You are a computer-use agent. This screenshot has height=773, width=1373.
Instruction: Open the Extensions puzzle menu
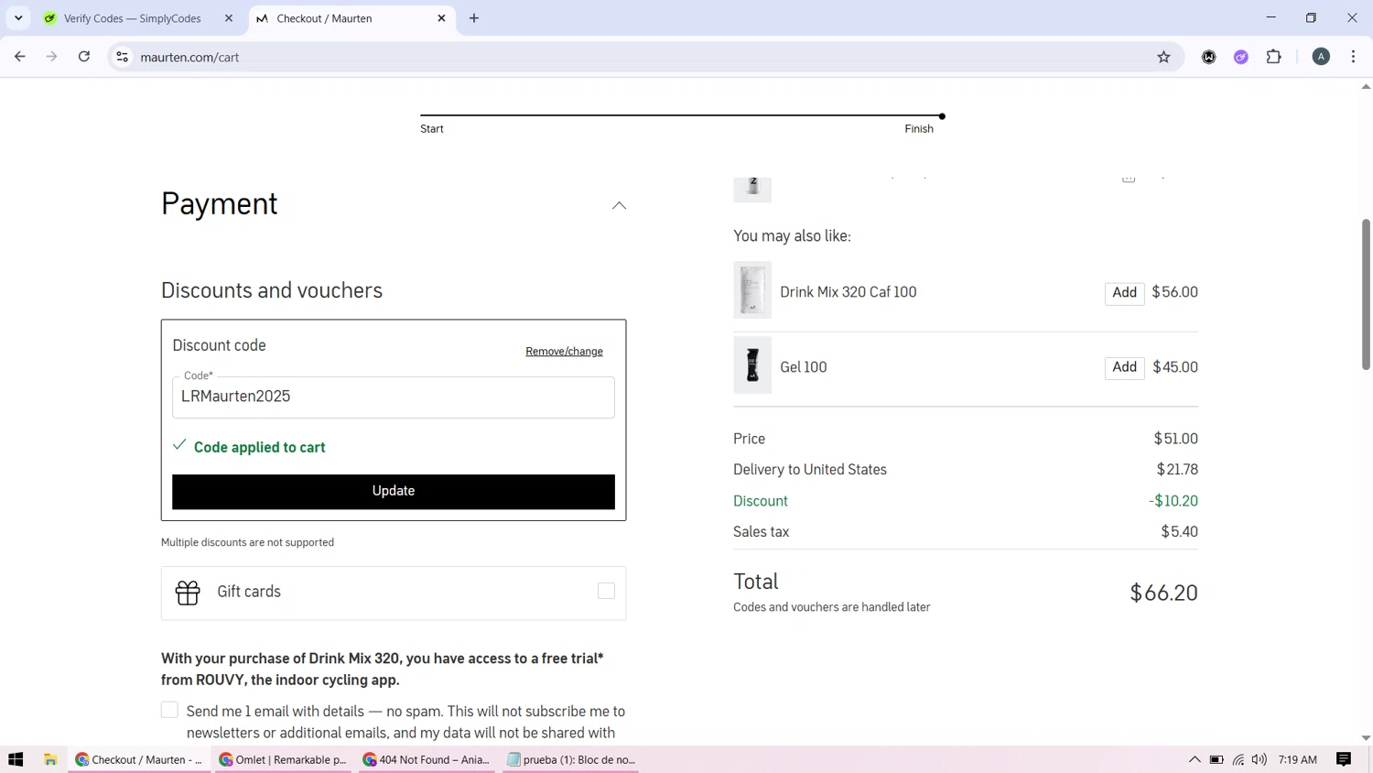1273,57
